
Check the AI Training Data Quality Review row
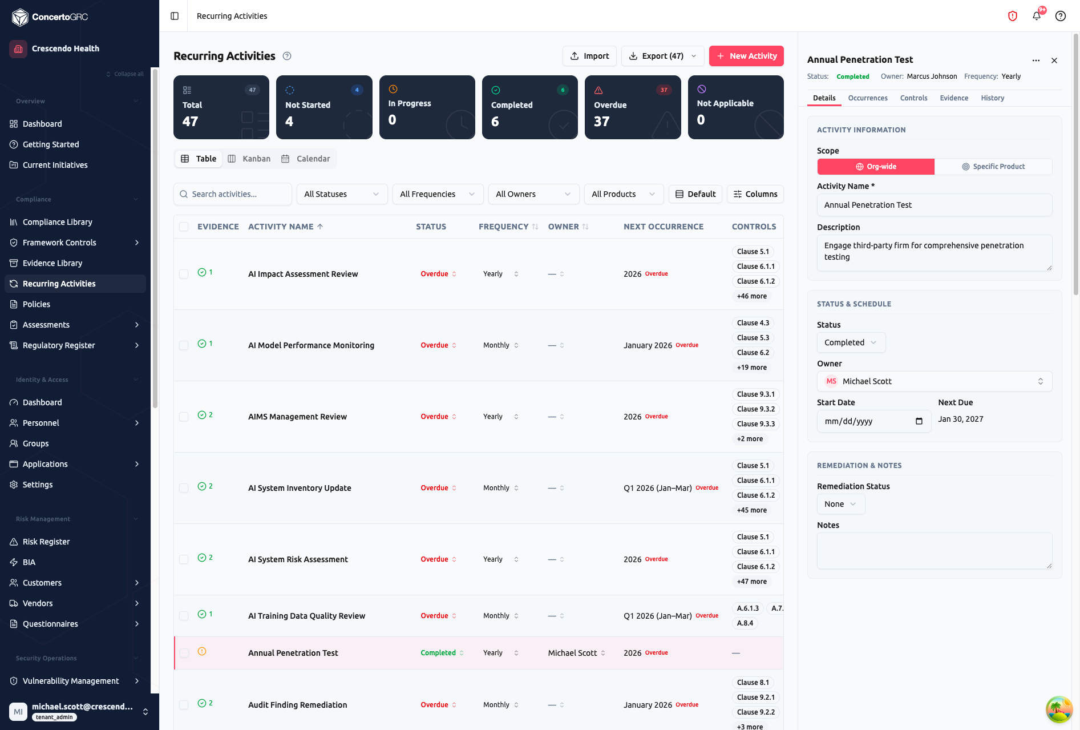tap(184, 616)
